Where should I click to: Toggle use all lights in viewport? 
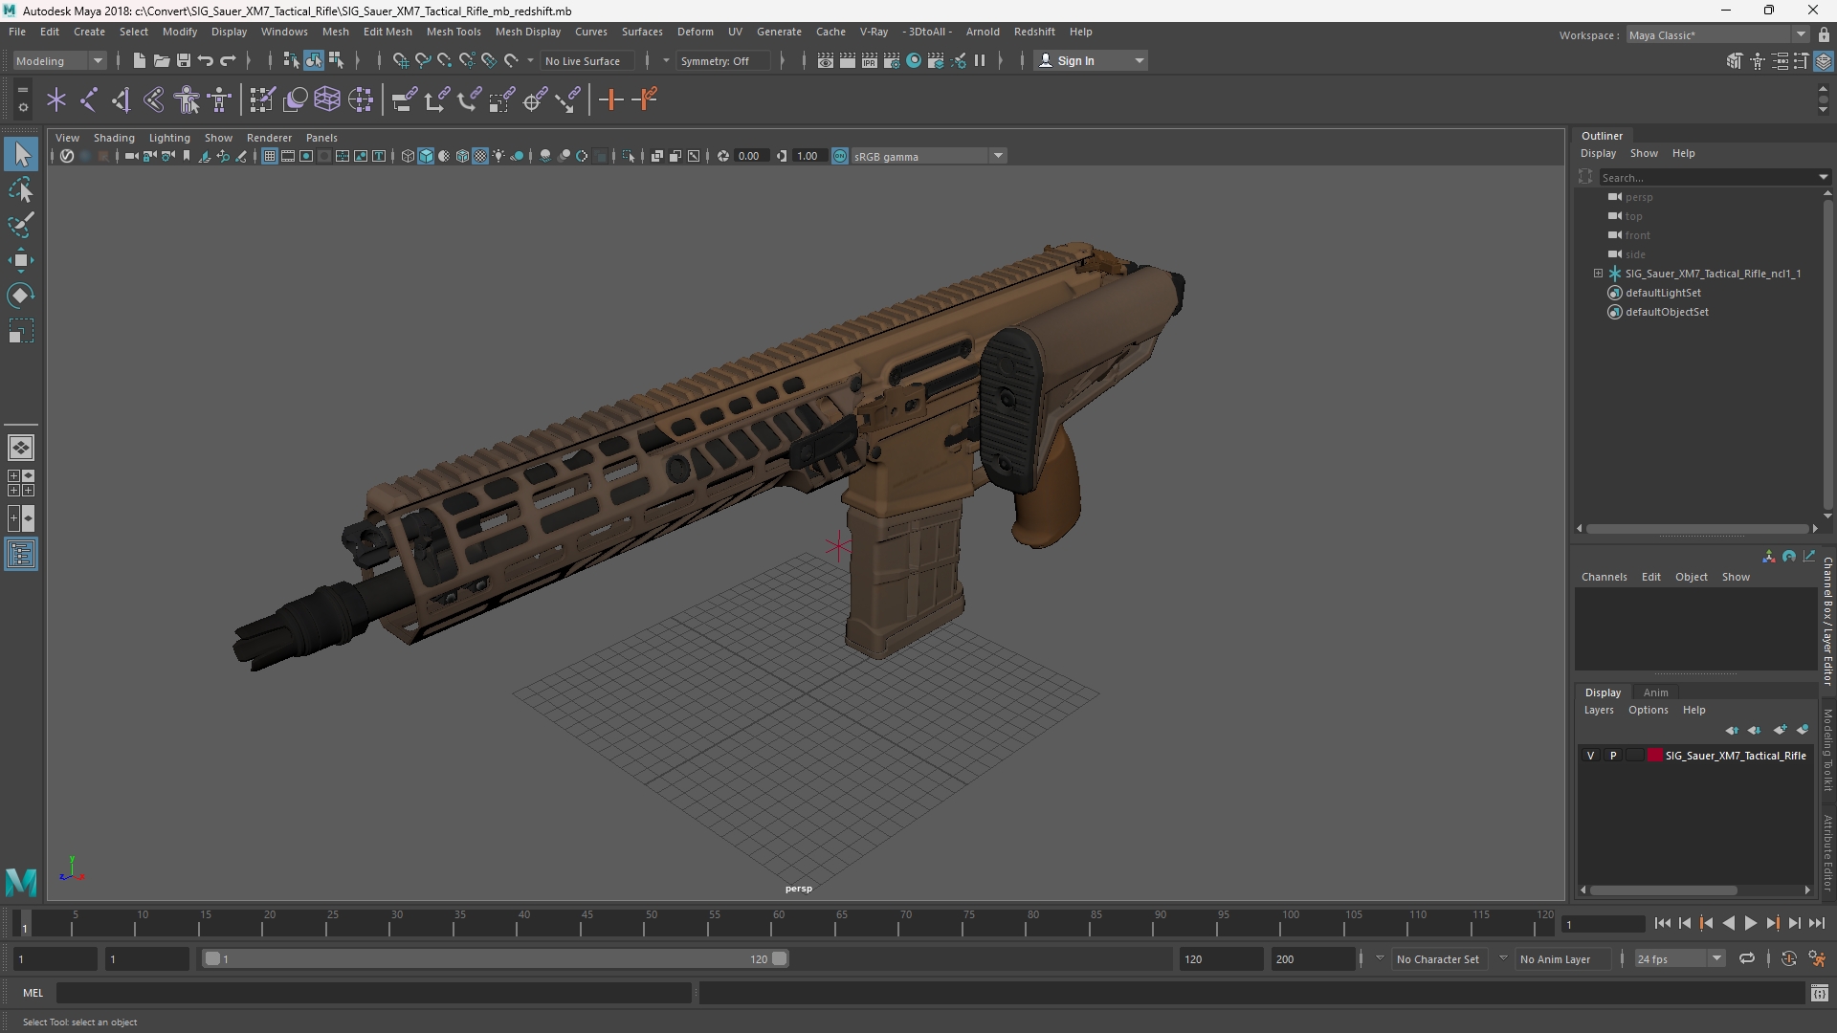pyautogui.click(x=498, y=156)
